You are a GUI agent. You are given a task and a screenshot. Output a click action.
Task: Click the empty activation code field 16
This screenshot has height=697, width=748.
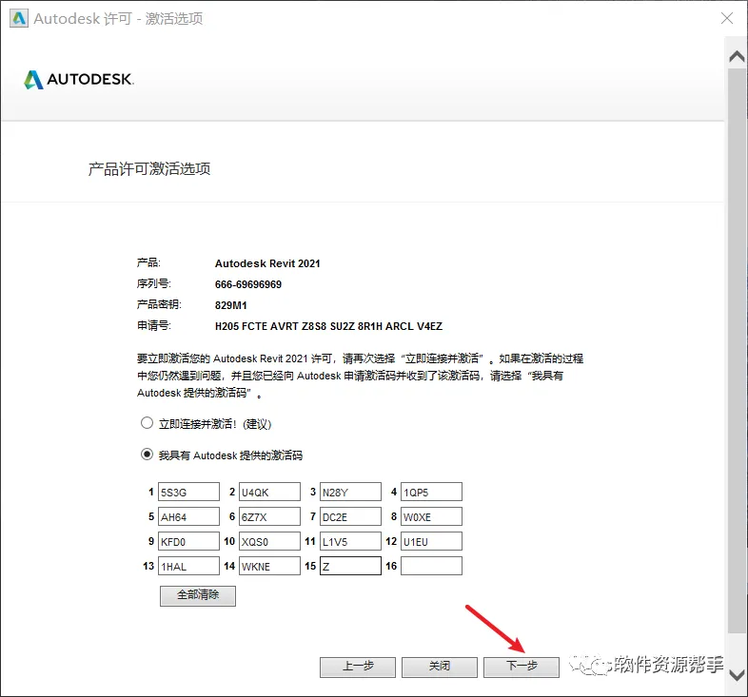(431, 567)
